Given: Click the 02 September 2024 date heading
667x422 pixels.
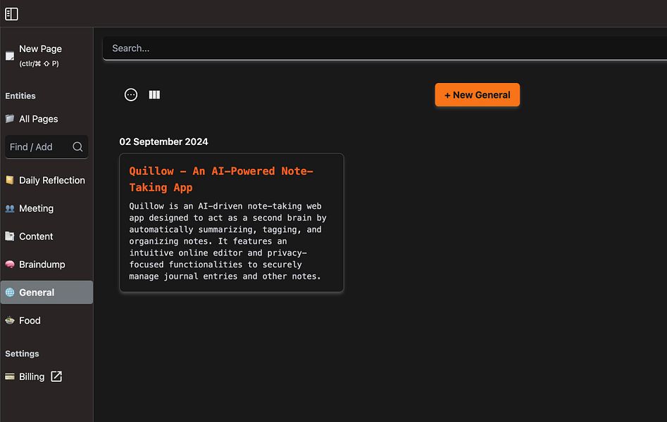Looking at the screenshot, I should [x=164, y=142].
